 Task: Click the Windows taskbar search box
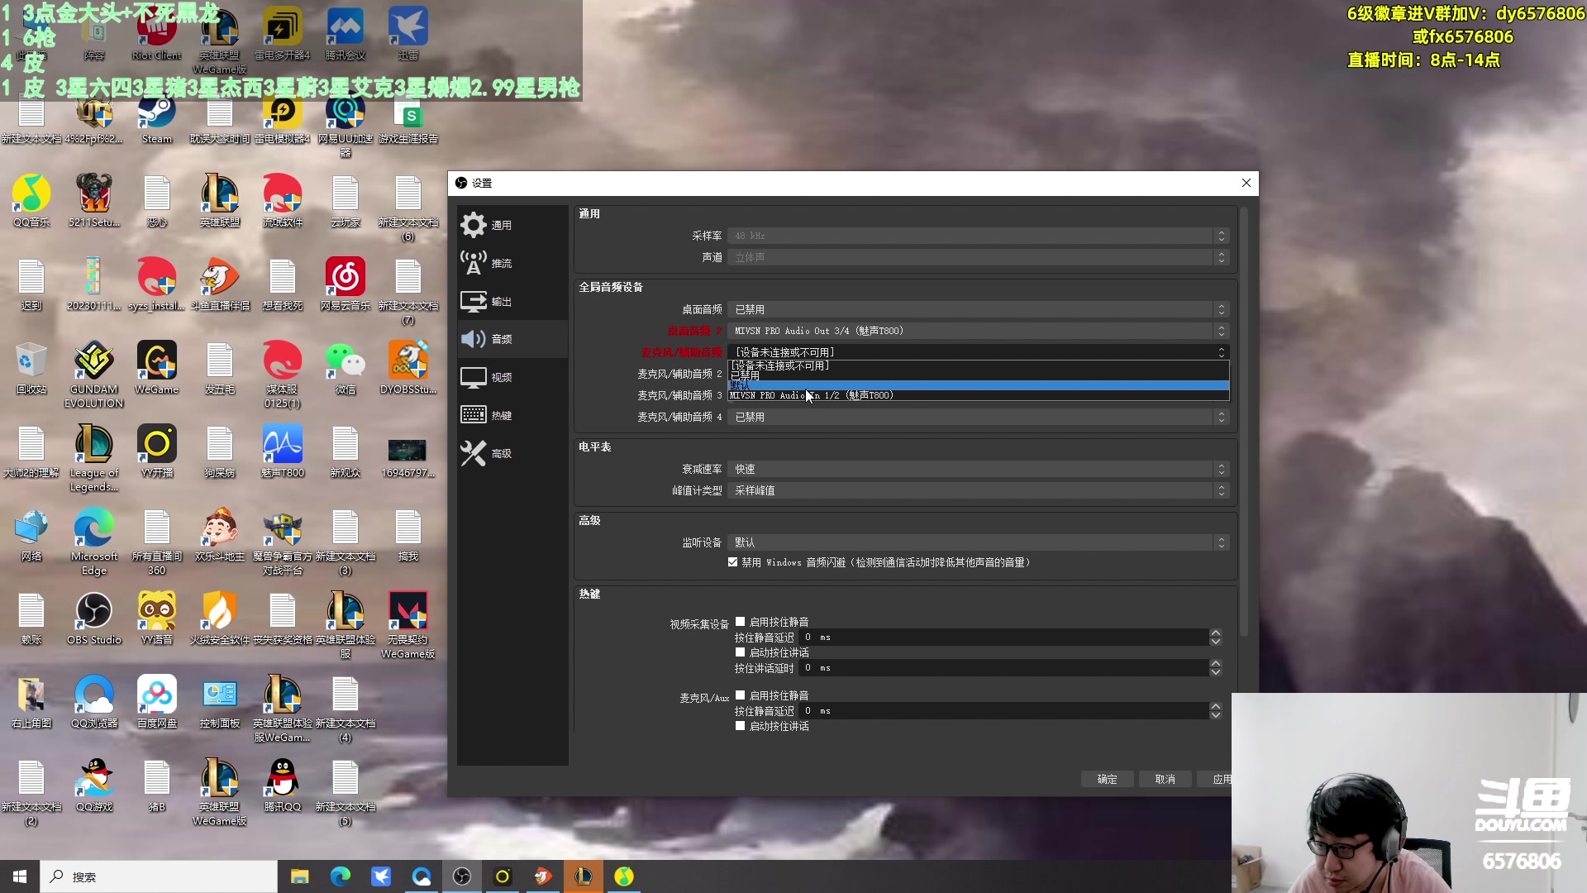coord(159,876)
